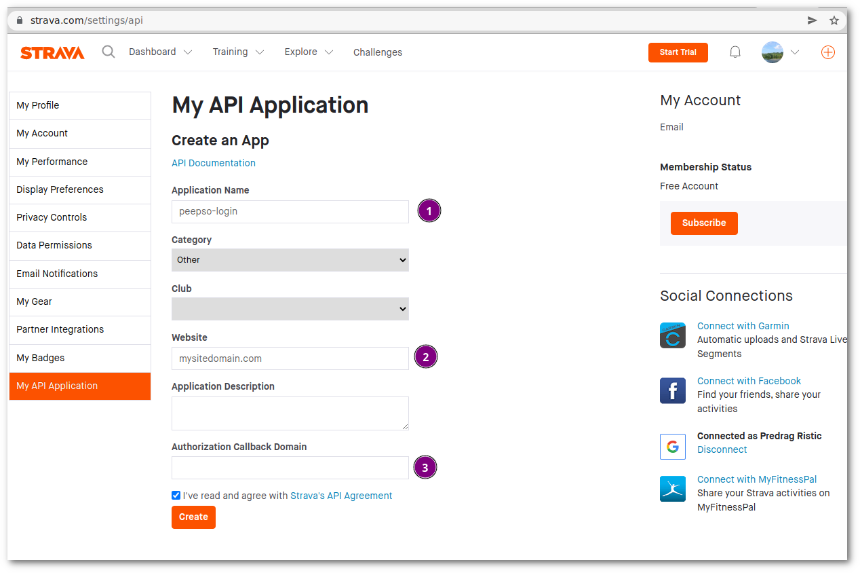This screenshot has height=573, width=860.
Task: Open the Club dropdown
Action: [x=290, y=309]
